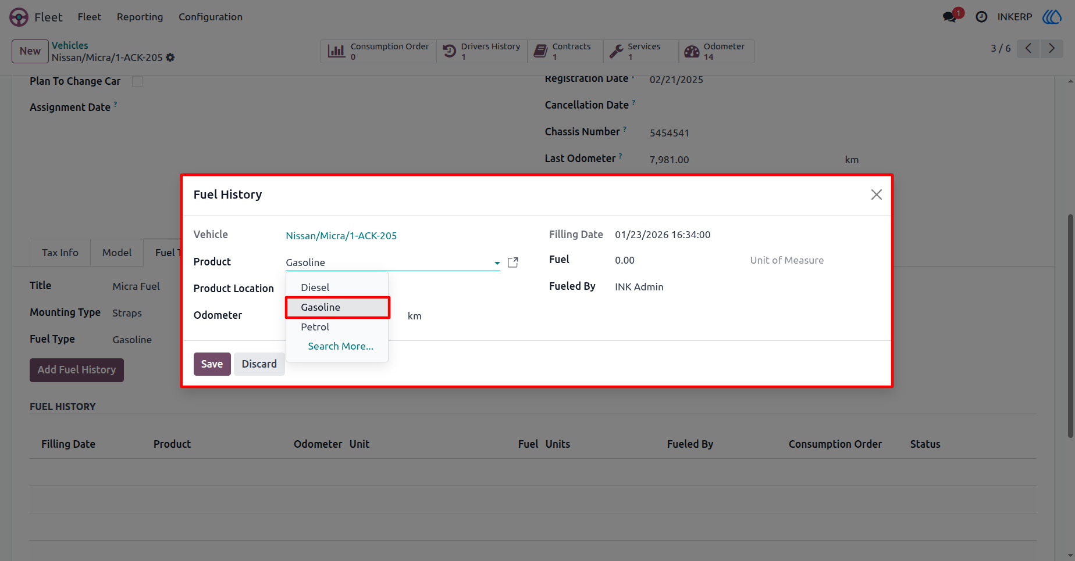Screen dimensions: 1075x561
Task: Click the New vehicle button
Action: click(x=30, y=51)
